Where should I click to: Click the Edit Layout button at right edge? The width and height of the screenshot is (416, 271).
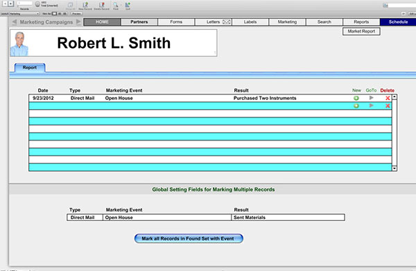[x=412, y=14]
